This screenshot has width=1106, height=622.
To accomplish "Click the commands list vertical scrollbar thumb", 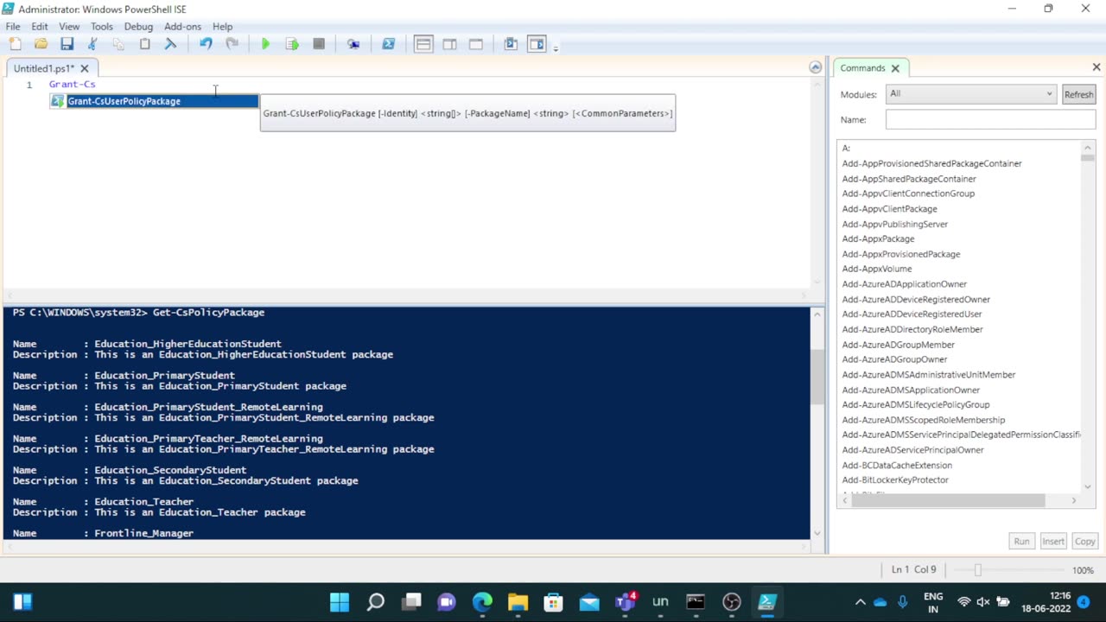I will point(1088,157).
